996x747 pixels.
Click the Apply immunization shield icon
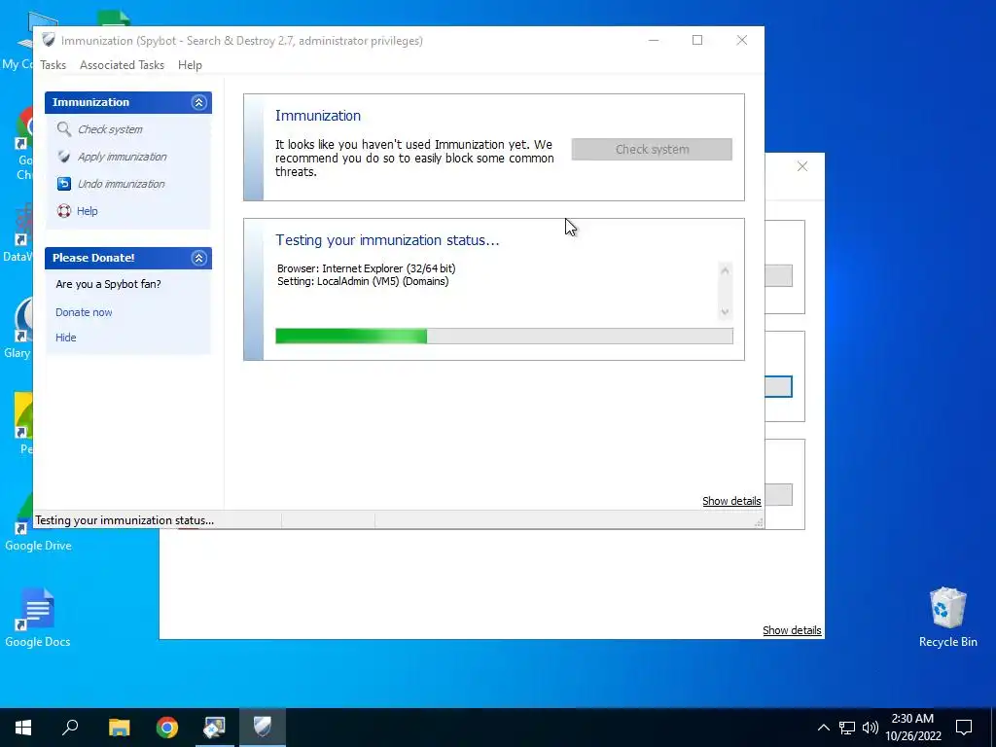(x=63, y=157)
